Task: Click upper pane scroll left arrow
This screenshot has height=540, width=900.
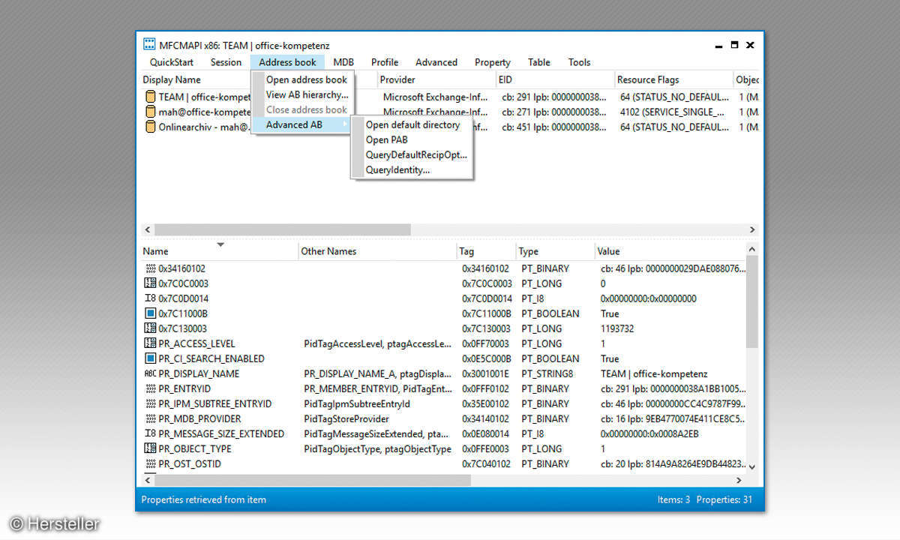Action: (147, 229)
